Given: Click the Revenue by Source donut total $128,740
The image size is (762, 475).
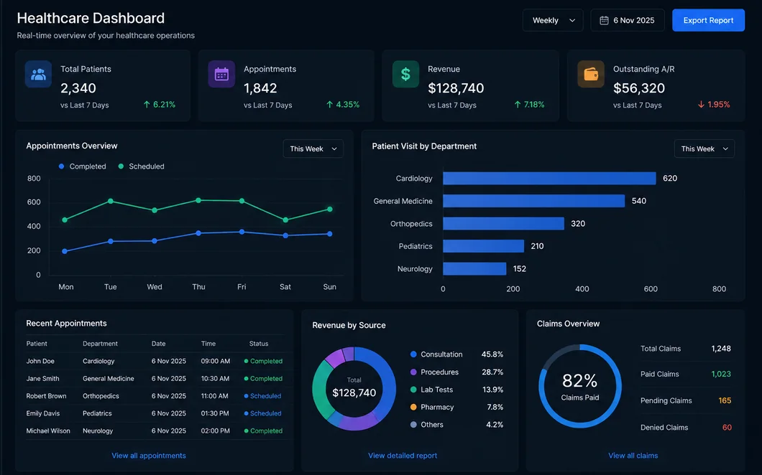Looking at the screenshot, I should (x=354, y=392).
